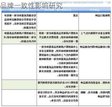The image size is (112, 107).
Task: Click the heading "品牌一致性影响研究"
Action: point(31,6)
